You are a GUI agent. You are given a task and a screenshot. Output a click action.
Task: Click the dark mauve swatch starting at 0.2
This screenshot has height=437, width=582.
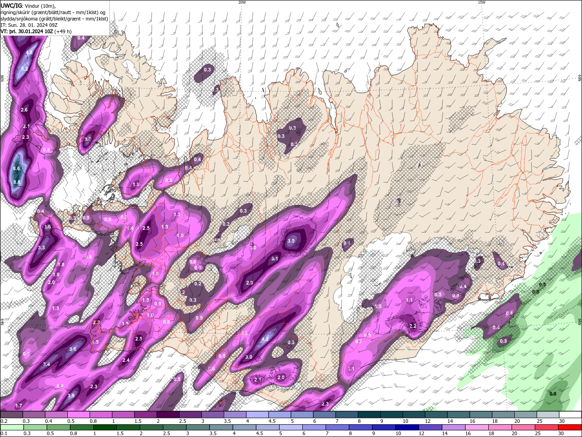[11, 415]
